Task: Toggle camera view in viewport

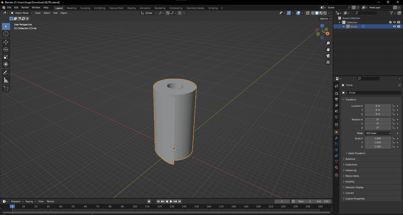Action: coord(328,56)
